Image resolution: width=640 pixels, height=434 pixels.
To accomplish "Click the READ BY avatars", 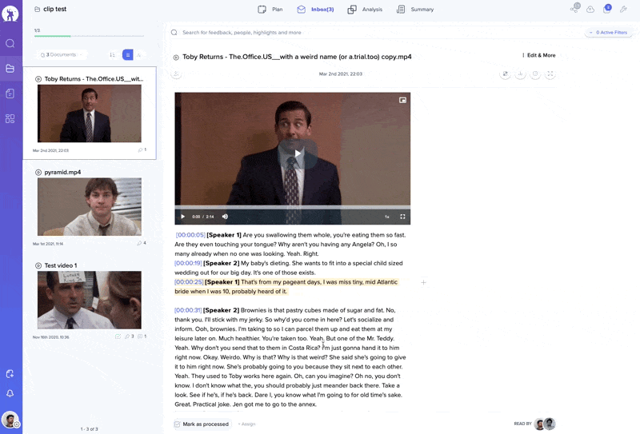I will (545, 424).
